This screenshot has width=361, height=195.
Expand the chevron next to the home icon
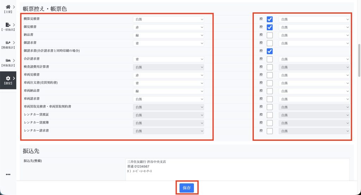click(14, 7)
